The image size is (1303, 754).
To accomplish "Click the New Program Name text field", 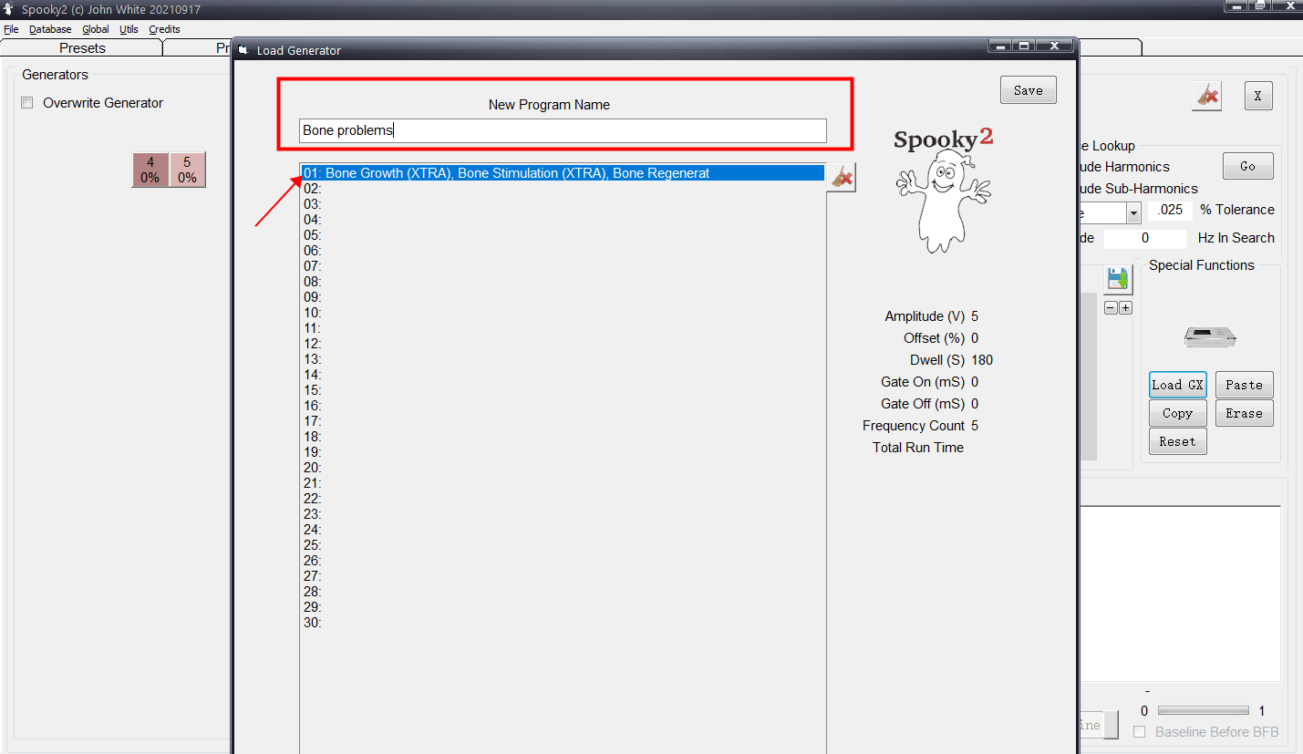I will (563, 130).
